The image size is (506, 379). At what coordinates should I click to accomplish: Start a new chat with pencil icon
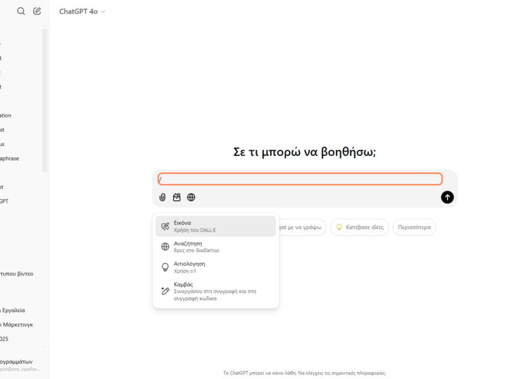tap(37, 11)
